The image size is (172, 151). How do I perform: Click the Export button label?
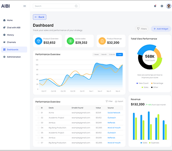pos(120,101)
